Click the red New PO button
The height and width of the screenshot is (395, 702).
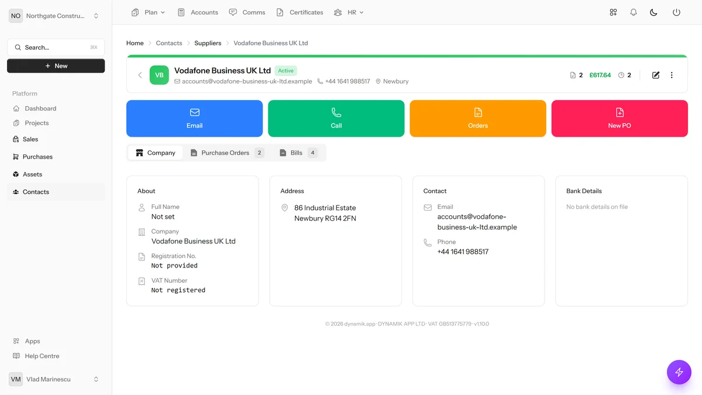click(620, 118)
